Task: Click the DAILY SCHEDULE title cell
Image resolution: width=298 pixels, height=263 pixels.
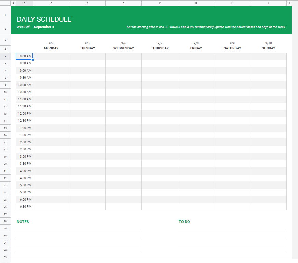Action: [x=44, y=19]
